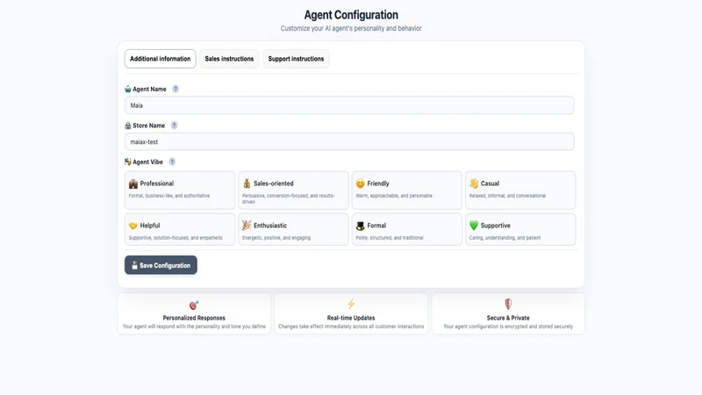Viewport: 702px width, 395px height.
Task: Click the Agent Vibe label
Action: click(x=147, y=162)
